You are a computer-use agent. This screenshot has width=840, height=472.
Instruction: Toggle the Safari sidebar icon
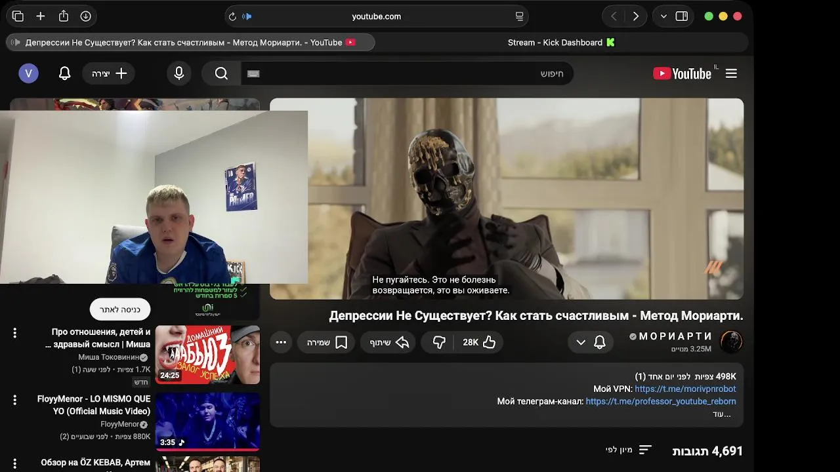[682, 16]
